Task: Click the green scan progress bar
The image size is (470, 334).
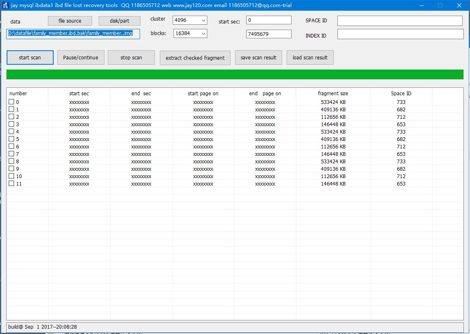Action: point(235,74)
